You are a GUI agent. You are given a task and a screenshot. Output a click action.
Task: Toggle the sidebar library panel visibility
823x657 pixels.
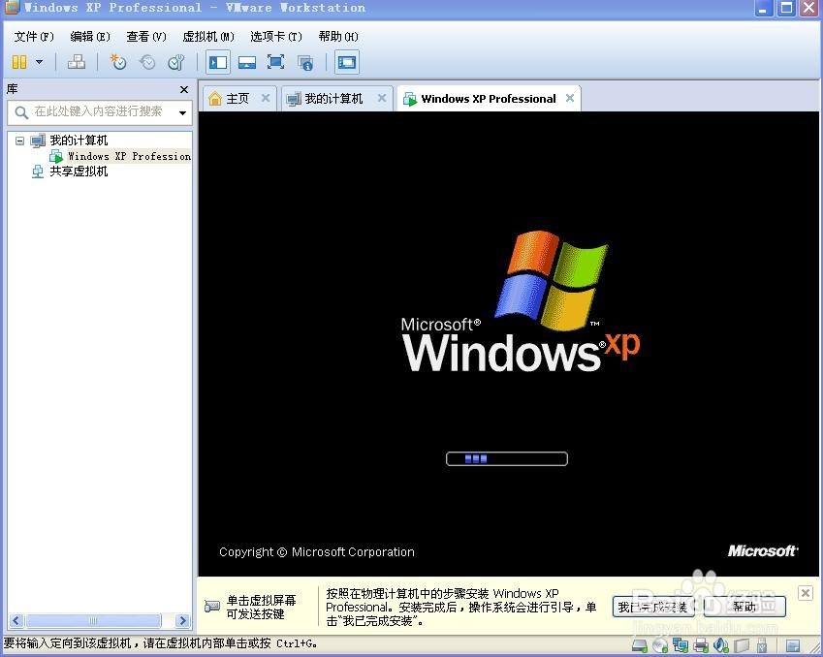coord(218,61)
